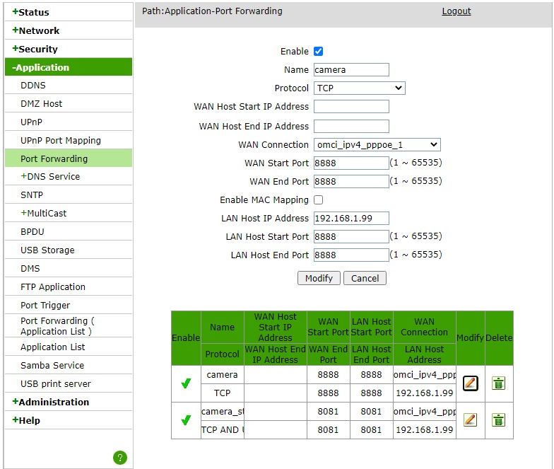The image size is (554, 469).
Task: Go to the UPnP page
Action: pos(69,122)
